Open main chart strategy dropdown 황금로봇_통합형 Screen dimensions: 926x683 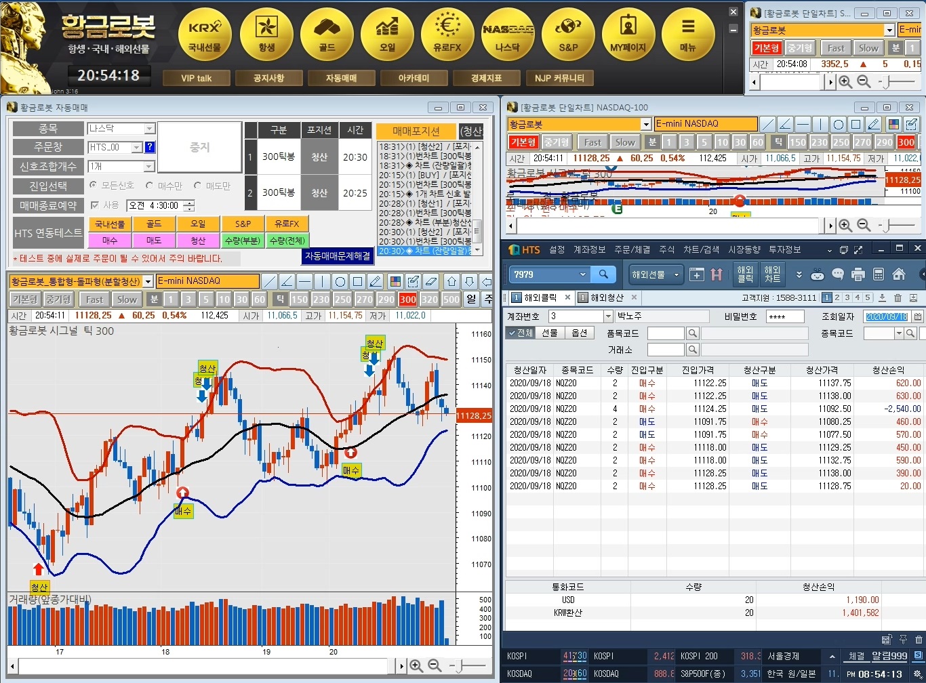point(147,281)
